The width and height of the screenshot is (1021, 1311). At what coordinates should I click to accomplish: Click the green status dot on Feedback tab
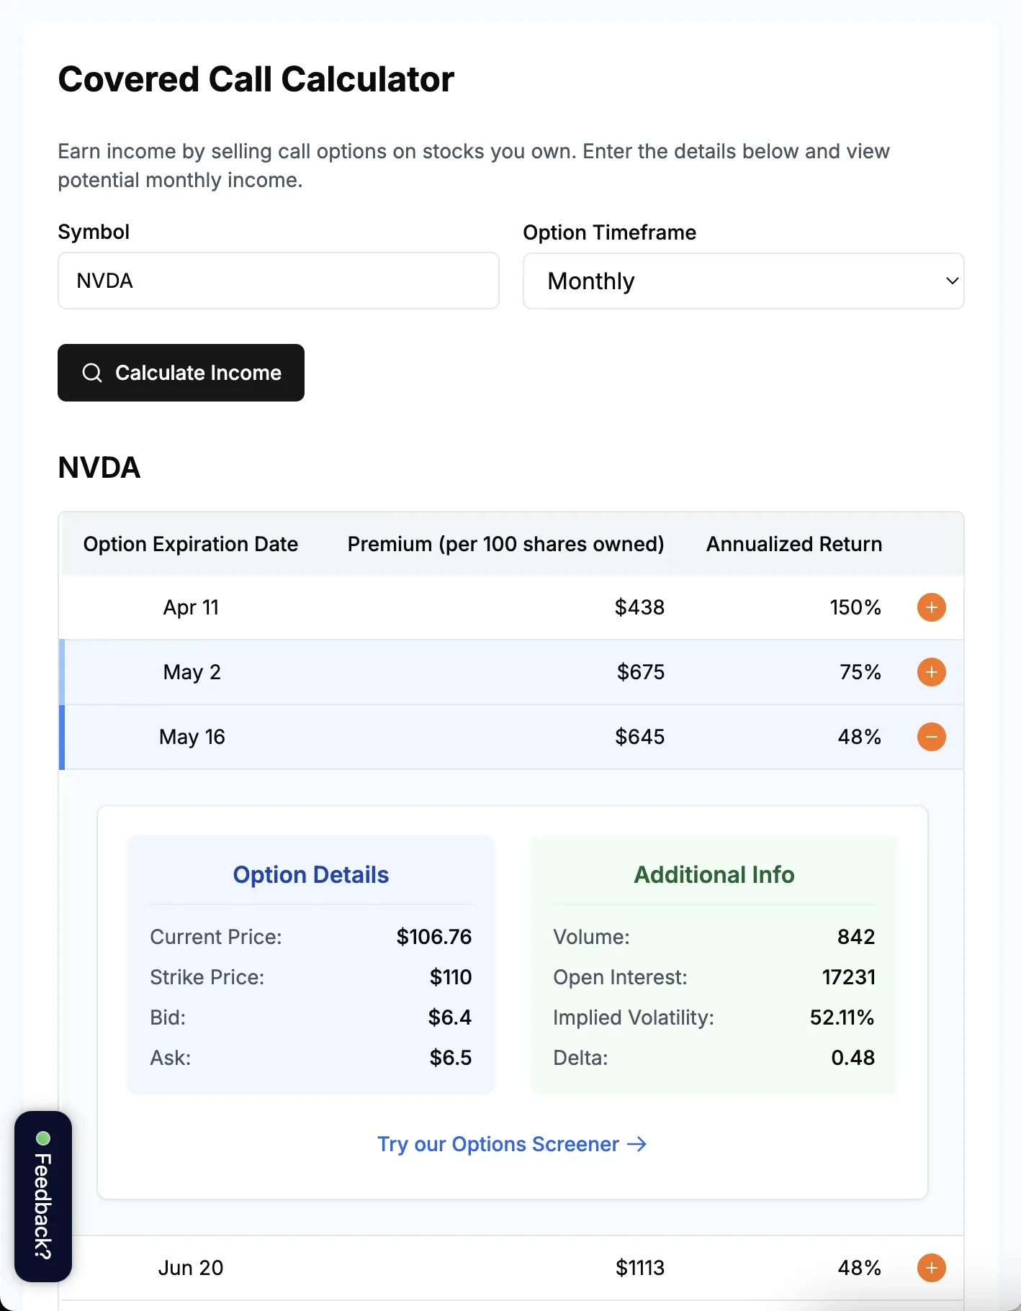click(43, 1138)
